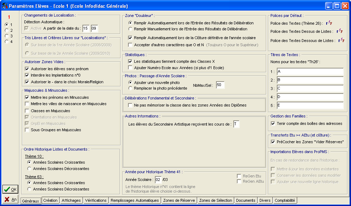Screen dimensions: 351x206
Task: Open font picker for Police des Textes Dessous de Listes
Action: pos(341,40)
